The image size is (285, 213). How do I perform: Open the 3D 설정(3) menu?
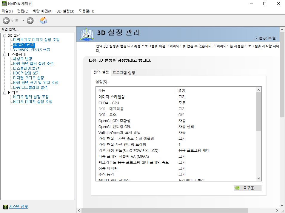(65, 11)
